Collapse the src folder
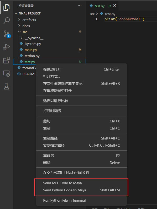The height and width of the screenshot is (209, 157). pos(49,32)
